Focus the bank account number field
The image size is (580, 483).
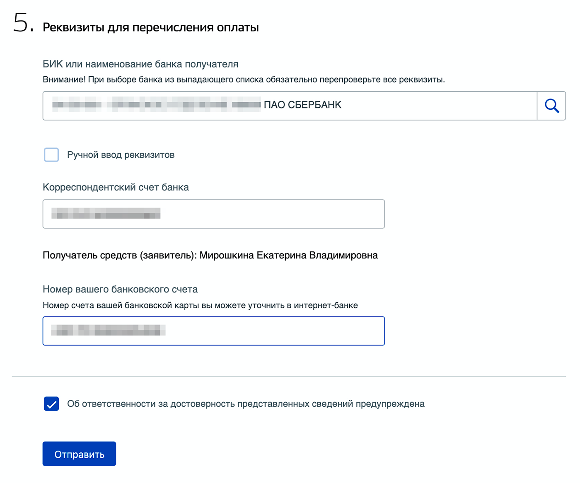(x=214, y=331)
